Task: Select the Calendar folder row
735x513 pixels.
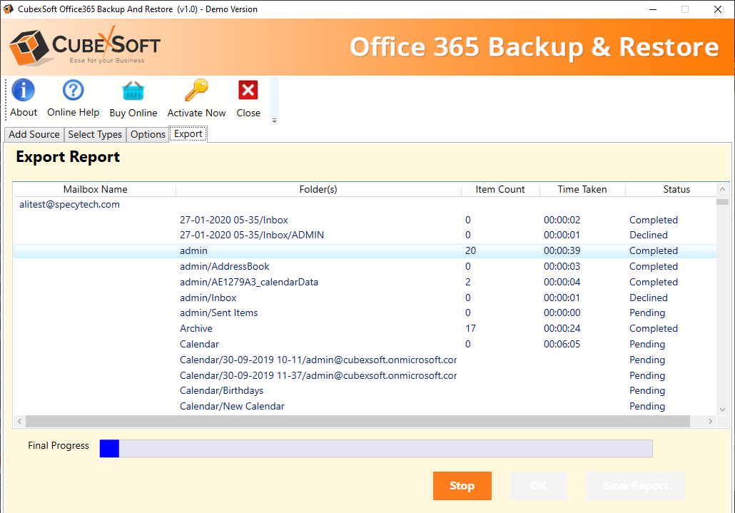Action: click(365, 344)
